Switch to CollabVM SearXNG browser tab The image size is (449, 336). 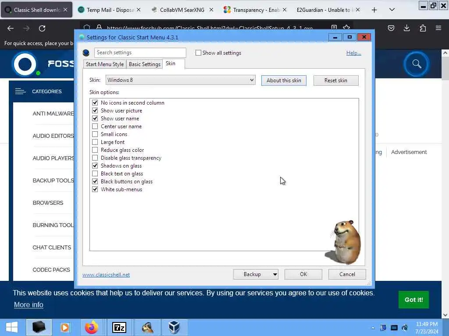(182, 10)
